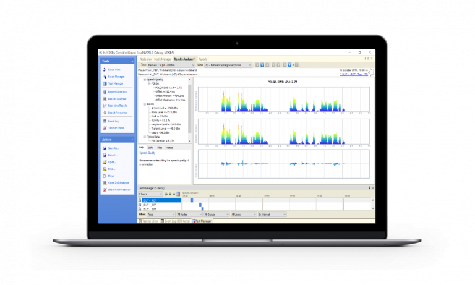
Task: Select the Offset Minimum tree entry
Action: pos(169,96)
